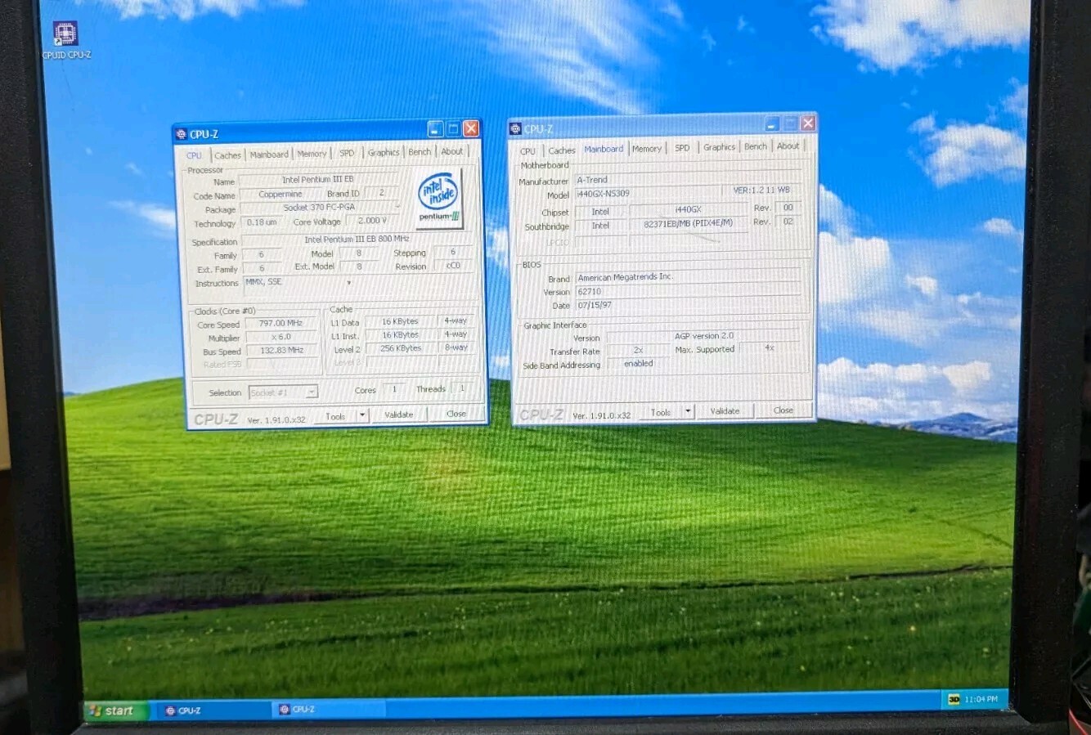Viewport: 1091px width, 735px height.
Task: Select the CPU tab in left CPU-Z window
Action: coord(194,155)
